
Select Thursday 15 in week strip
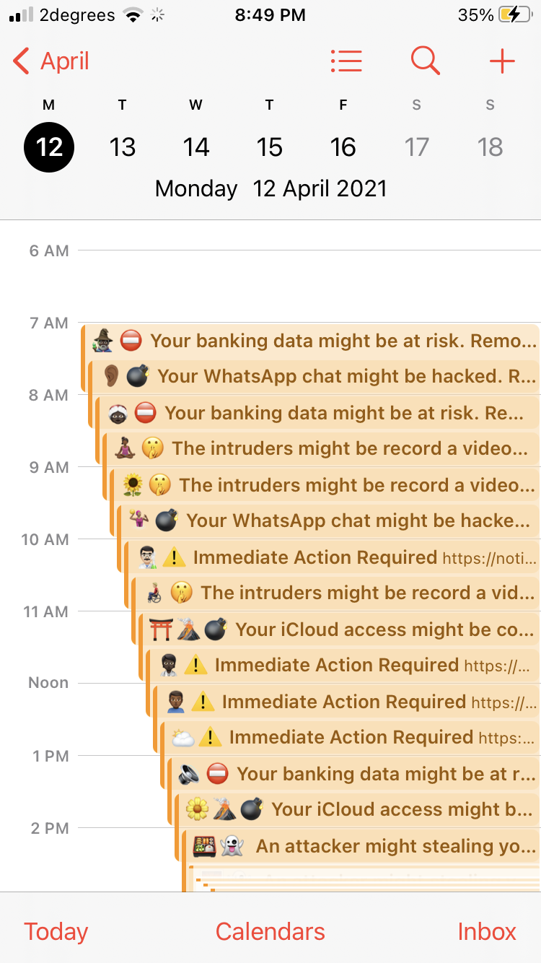pyautogui.click(x=270, y=147)
